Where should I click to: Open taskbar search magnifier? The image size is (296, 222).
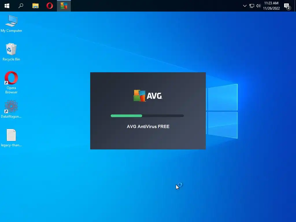[x=21, y=6]
